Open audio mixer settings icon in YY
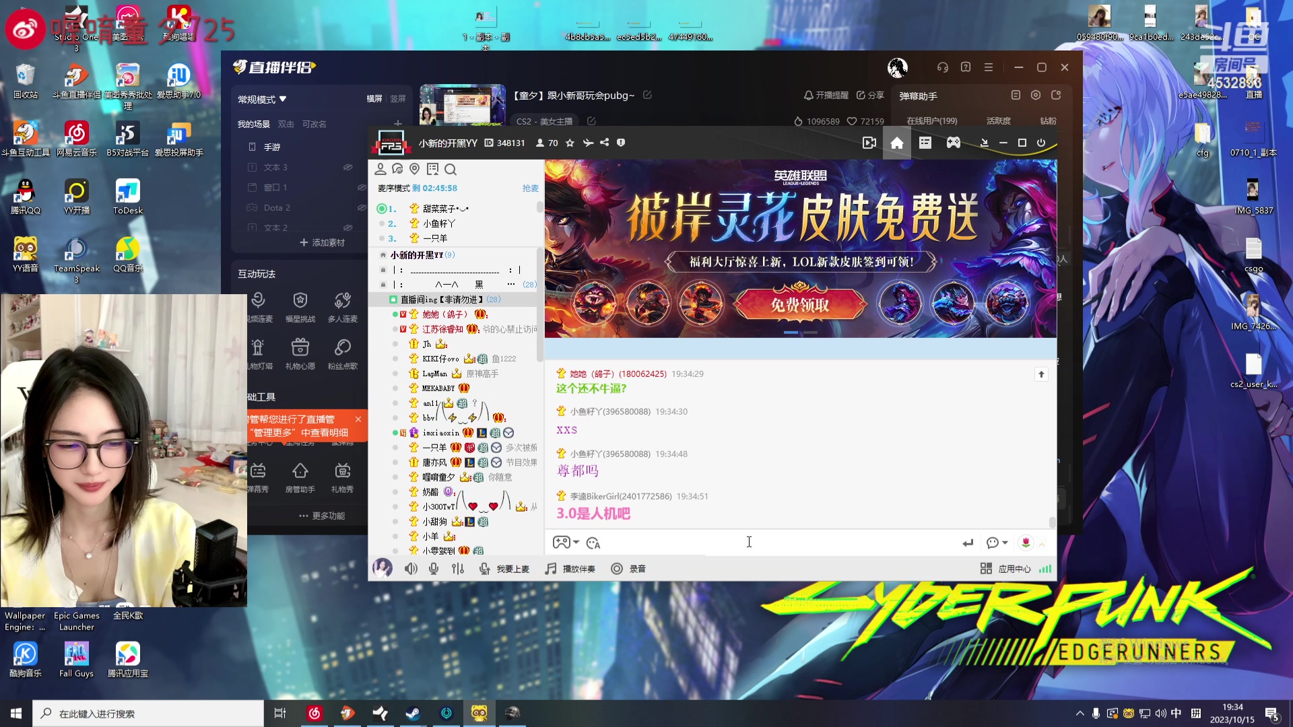This screenshot has height=727, width=1293. click(x=458, y=569)
